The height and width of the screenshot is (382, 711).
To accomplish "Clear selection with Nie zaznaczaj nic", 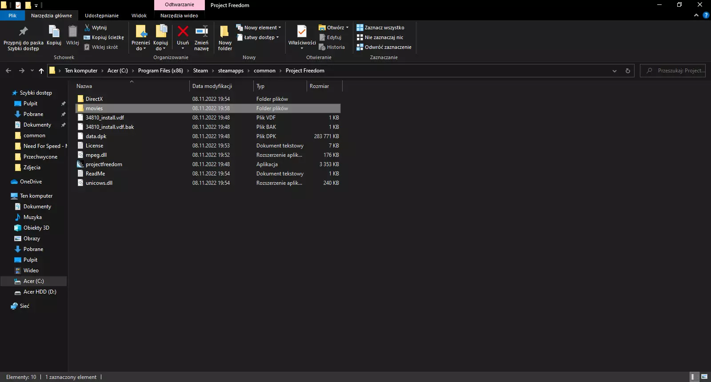I will 380,37.
